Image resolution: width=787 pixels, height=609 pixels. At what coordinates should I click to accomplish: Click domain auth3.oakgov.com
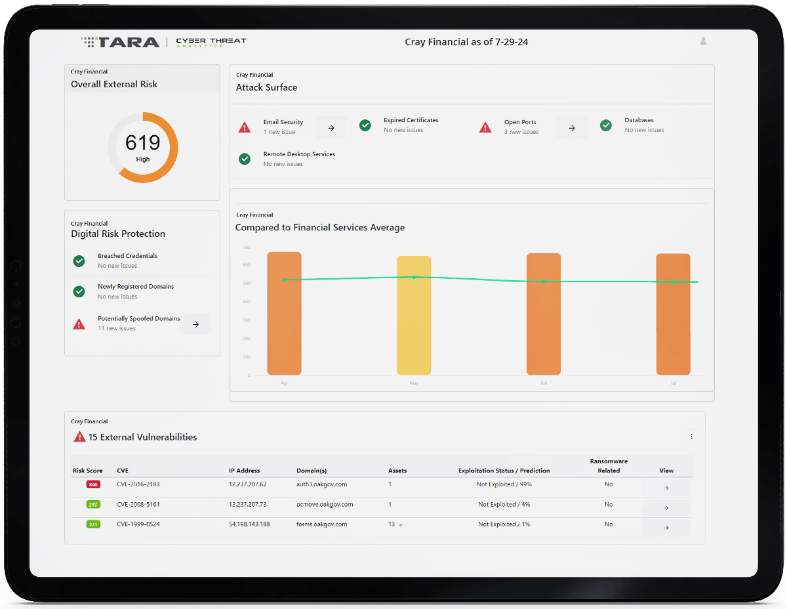pyautogui.click(x=321, y=484)
